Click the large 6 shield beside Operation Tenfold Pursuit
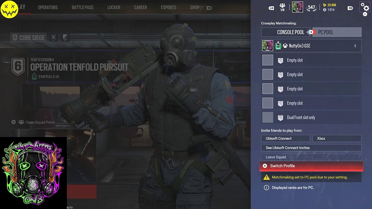 pyautogui.click(x=18, y=66)
